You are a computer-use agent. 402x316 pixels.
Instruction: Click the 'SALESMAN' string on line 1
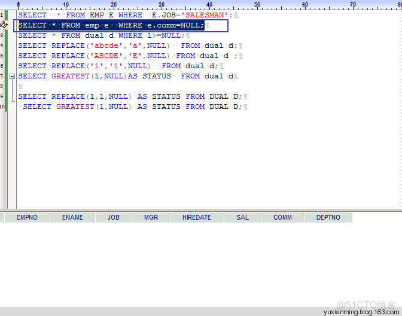(205, 15)
